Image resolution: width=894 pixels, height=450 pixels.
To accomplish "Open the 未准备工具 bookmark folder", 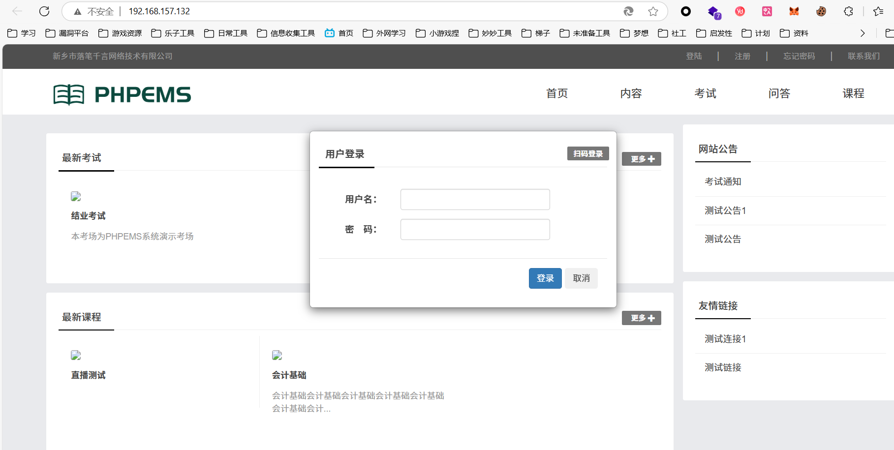I will (x=585, y=33).
